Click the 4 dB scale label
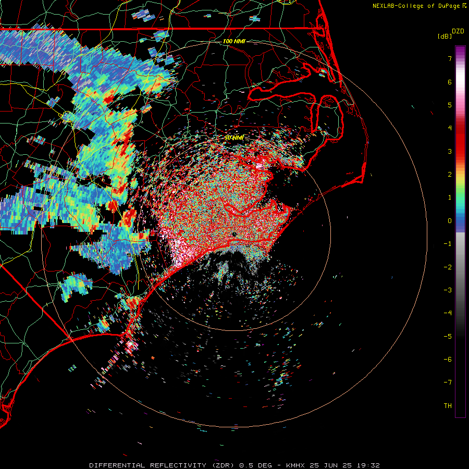The height and width of the screenshot is (469, 469). (450, 128)
